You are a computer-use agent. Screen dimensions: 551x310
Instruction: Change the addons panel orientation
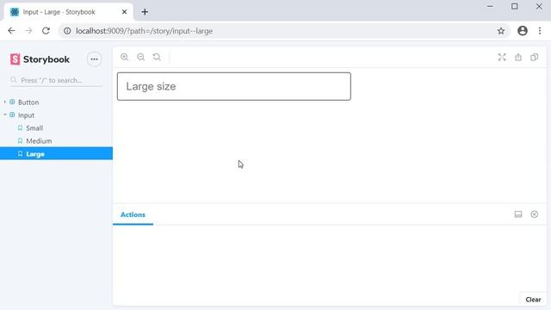518,214
